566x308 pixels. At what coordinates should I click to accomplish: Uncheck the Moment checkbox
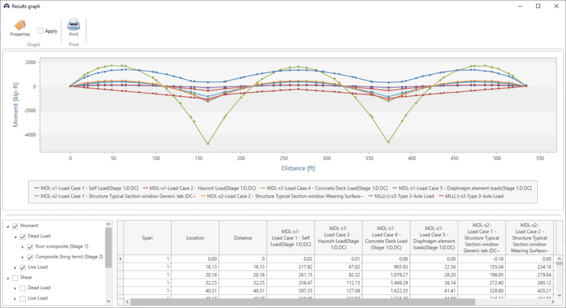(15, 226)
